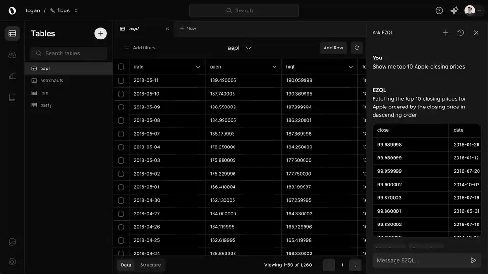Expand the ficus workspace switcher
The height and width of the screenshot is (274, 488).
(76, 10)
